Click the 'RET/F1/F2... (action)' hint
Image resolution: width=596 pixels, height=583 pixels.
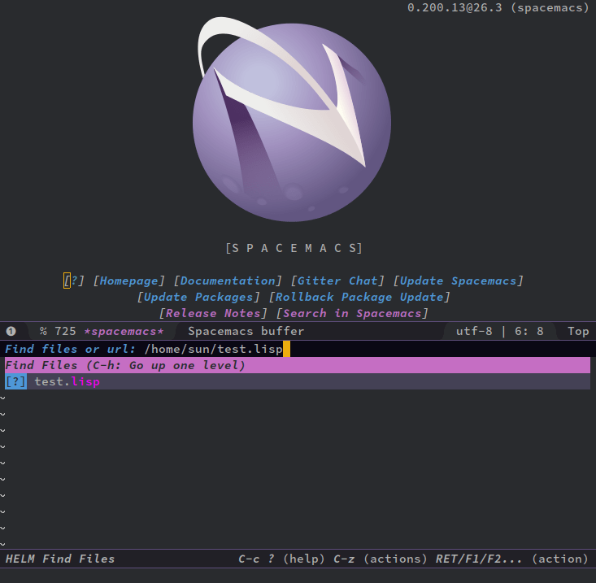(x=512, y=559)
